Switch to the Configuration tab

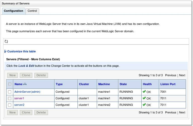click(14, 11)
